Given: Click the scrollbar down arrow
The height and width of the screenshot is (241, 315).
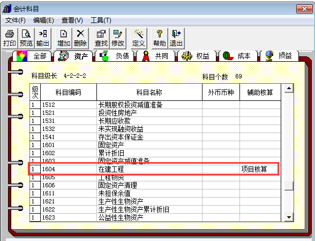Looking at the screenshot, I should [289, 217].
